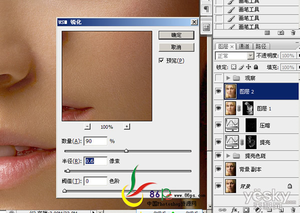
Task: Click canvas scrollbar down arrow
Action: pyautogui.click(x=210, y=206)
